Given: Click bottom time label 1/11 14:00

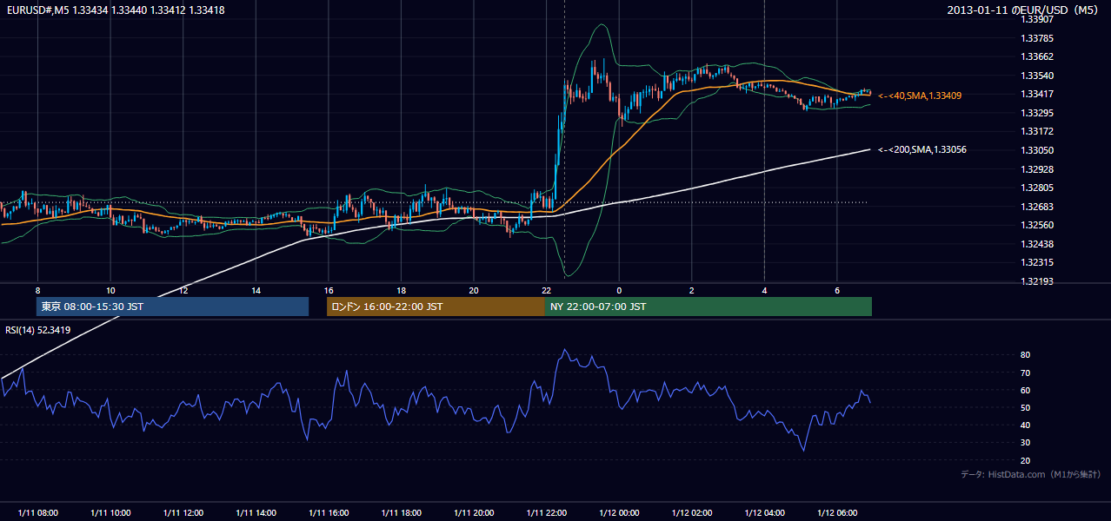Looking at the screenshot, I should (x=256, y=513).
